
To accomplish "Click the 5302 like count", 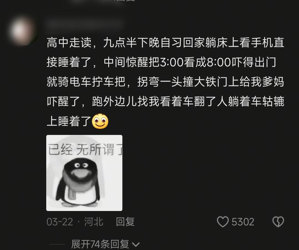I will [243, 222].
